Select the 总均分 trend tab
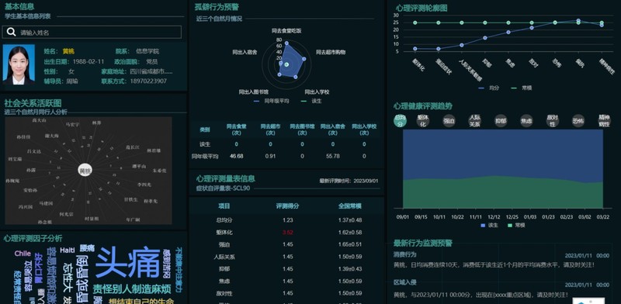 (x=400, y=121)
